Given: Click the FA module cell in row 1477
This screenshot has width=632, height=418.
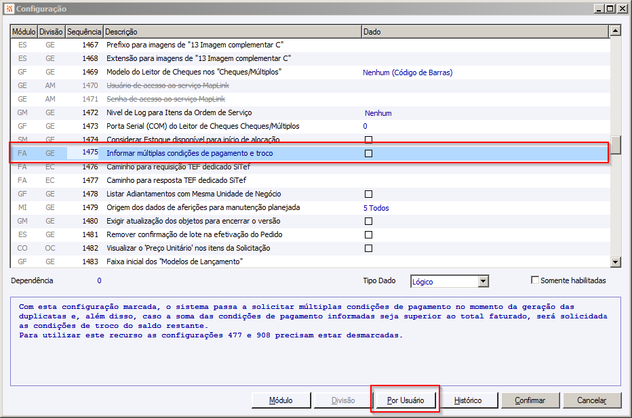Looking at the screenshot, I should 22,180.
